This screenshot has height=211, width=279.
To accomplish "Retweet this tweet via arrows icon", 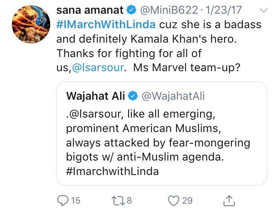I will pyautogui.click(x=118, y=201).
